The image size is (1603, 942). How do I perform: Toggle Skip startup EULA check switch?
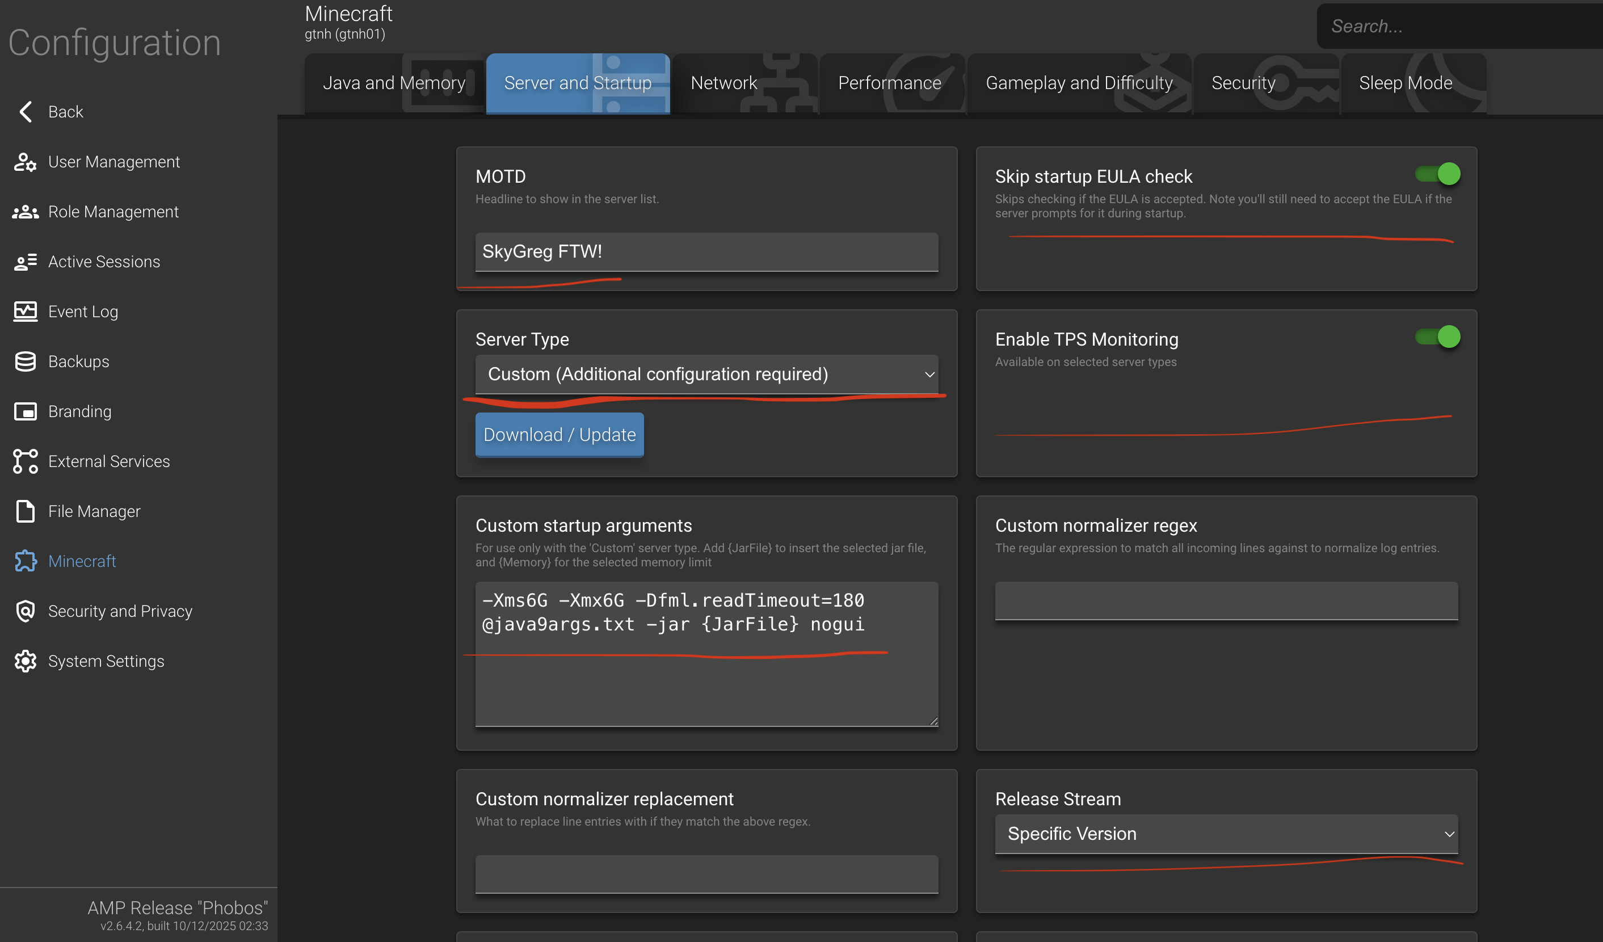coord(1438,174)
